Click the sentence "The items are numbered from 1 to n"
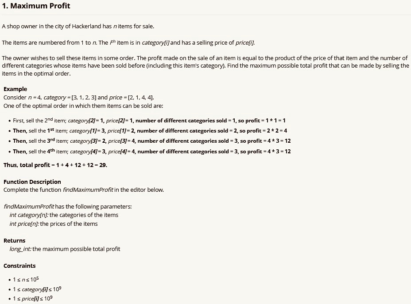Viewport: 411px width, 304px height. 128,43
